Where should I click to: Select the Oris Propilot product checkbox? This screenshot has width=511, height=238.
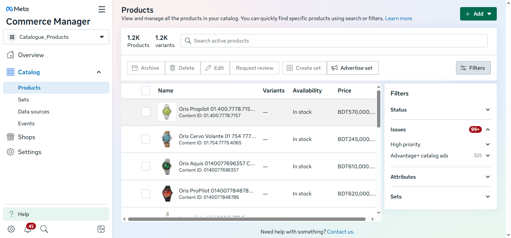tap(146, 112)
